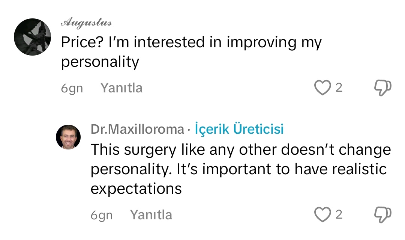The height and width of the screenshot is (240, 405).
Task: Like Dr.Maxilloroma's reply with the heart
Action: pyautogui.click(x=321, y=214)
